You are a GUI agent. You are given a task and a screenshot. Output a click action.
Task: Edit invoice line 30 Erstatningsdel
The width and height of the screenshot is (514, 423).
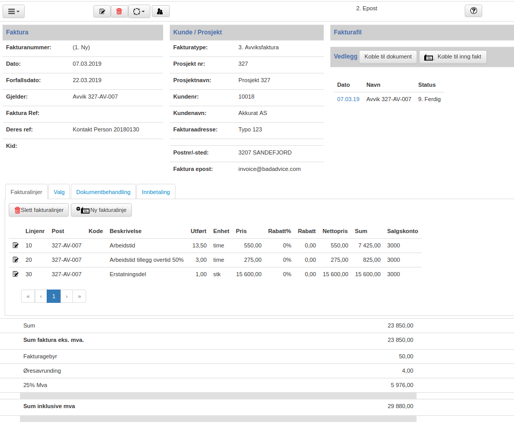coord(15,274)
